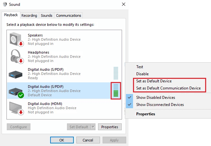The image size is (211, 146).
Task: Open the Sounds tab
Action: [47, 16]
